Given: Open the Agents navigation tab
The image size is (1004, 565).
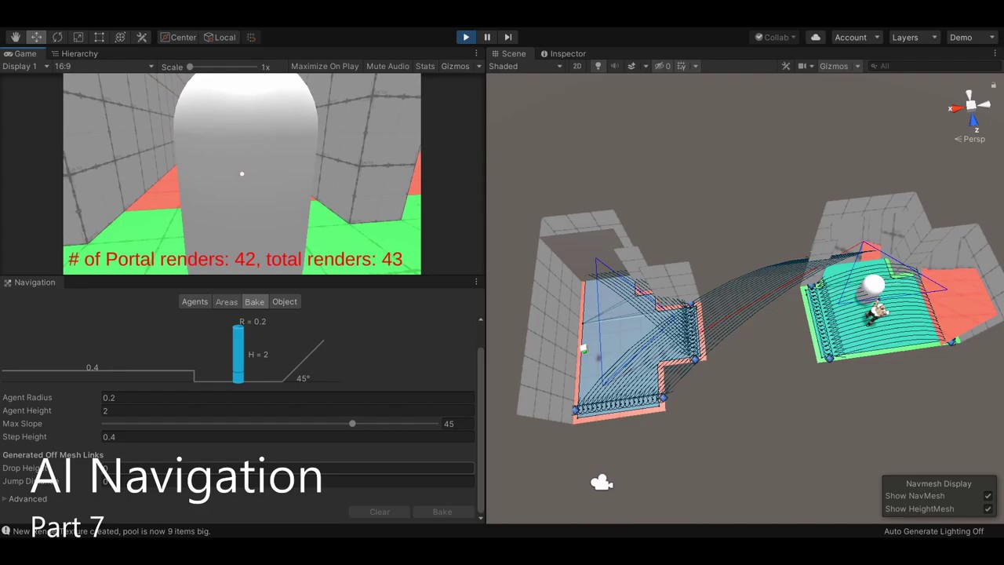Looking at the screenshot, I should pyautogui.click(x=195, y=301).
